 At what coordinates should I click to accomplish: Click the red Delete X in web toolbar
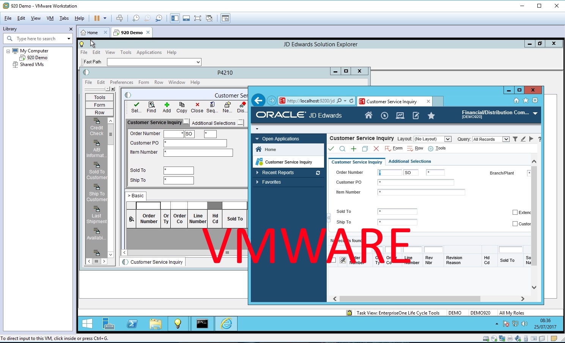click(376, 149)
